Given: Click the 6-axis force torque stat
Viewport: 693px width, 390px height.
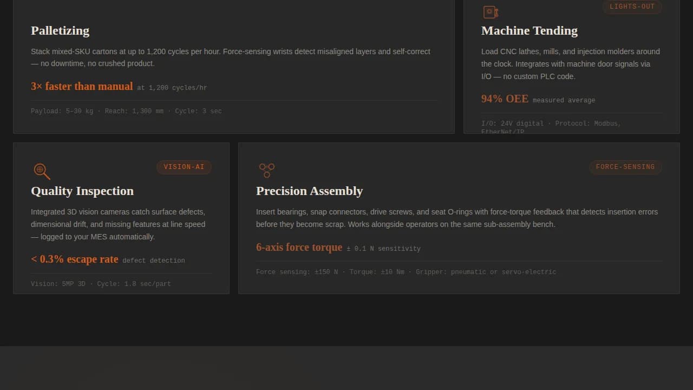Looking at the screenshot, I should click(299, 248).
